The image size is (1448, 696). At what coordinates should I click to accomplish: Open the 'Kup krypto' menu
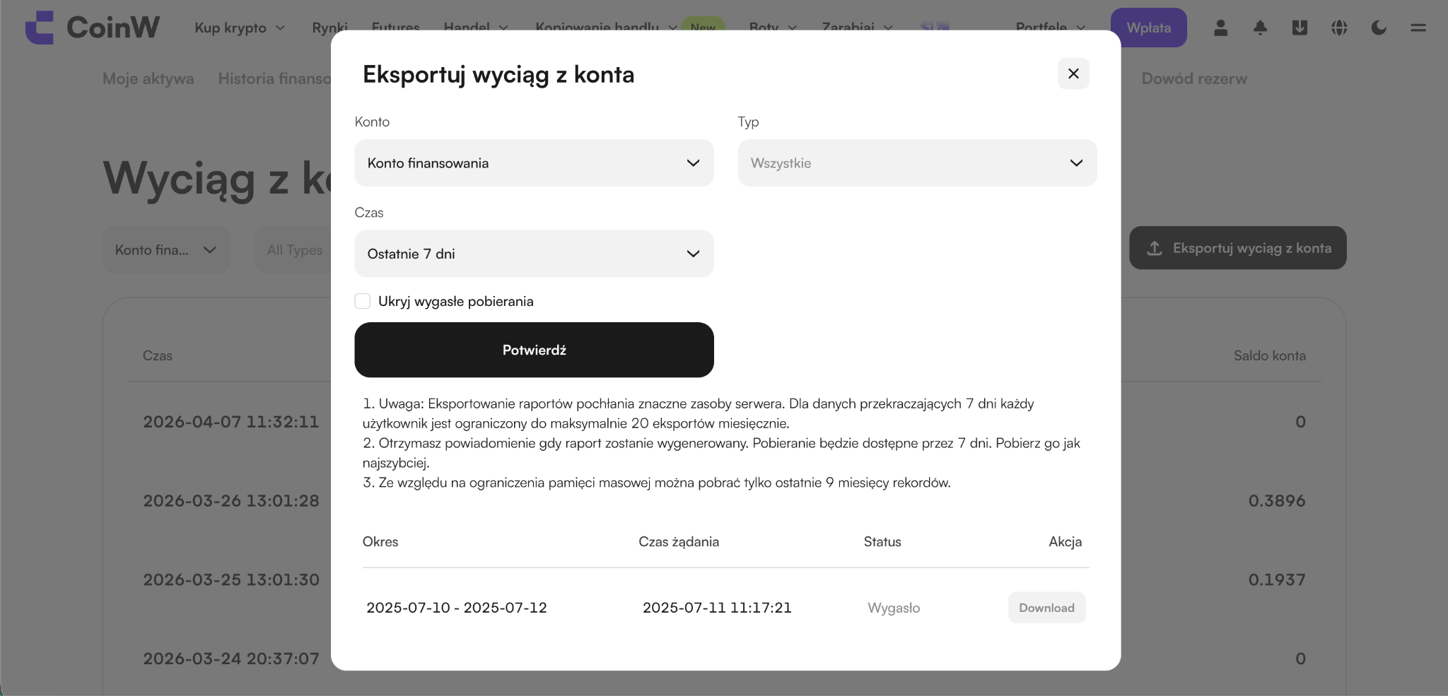[240, 28]
